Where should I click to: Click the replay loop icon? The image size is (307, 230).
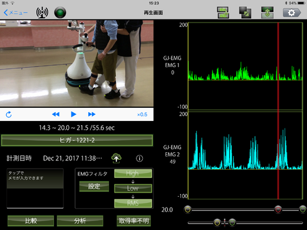click(9, 115)
